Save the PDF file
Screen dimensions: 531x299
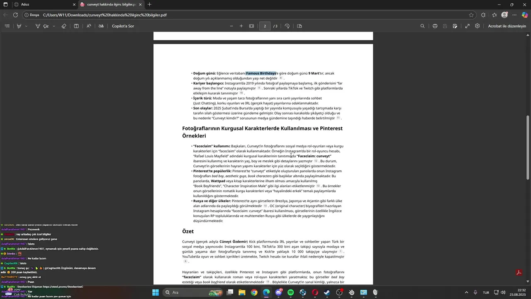pos(445,26)
